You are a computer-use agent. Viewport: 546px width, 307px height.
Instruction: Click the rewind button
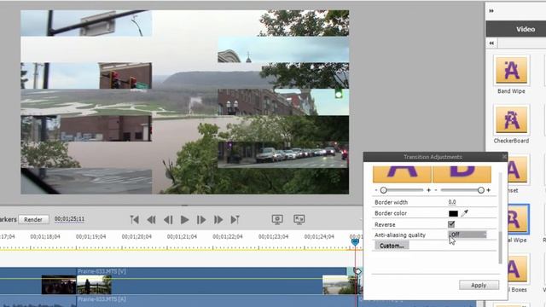151,220
